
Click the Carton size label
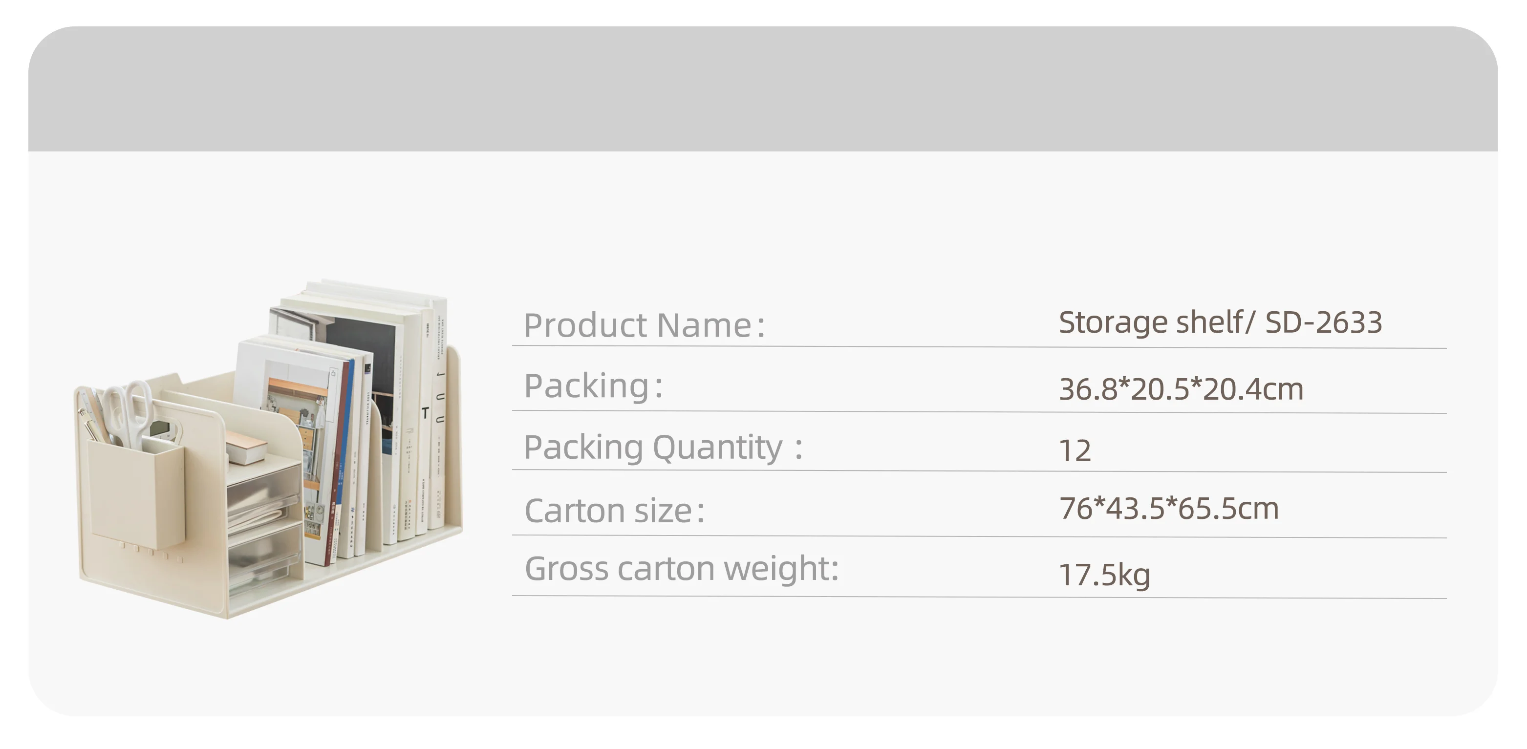(x=615, y=510)
